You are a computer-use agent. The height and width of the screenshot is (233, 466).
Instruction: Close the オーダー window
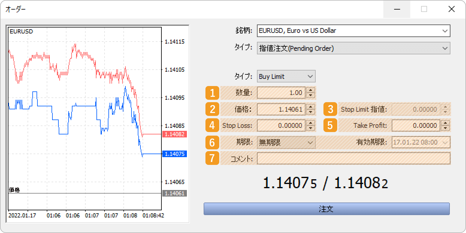tap(451, 9)
